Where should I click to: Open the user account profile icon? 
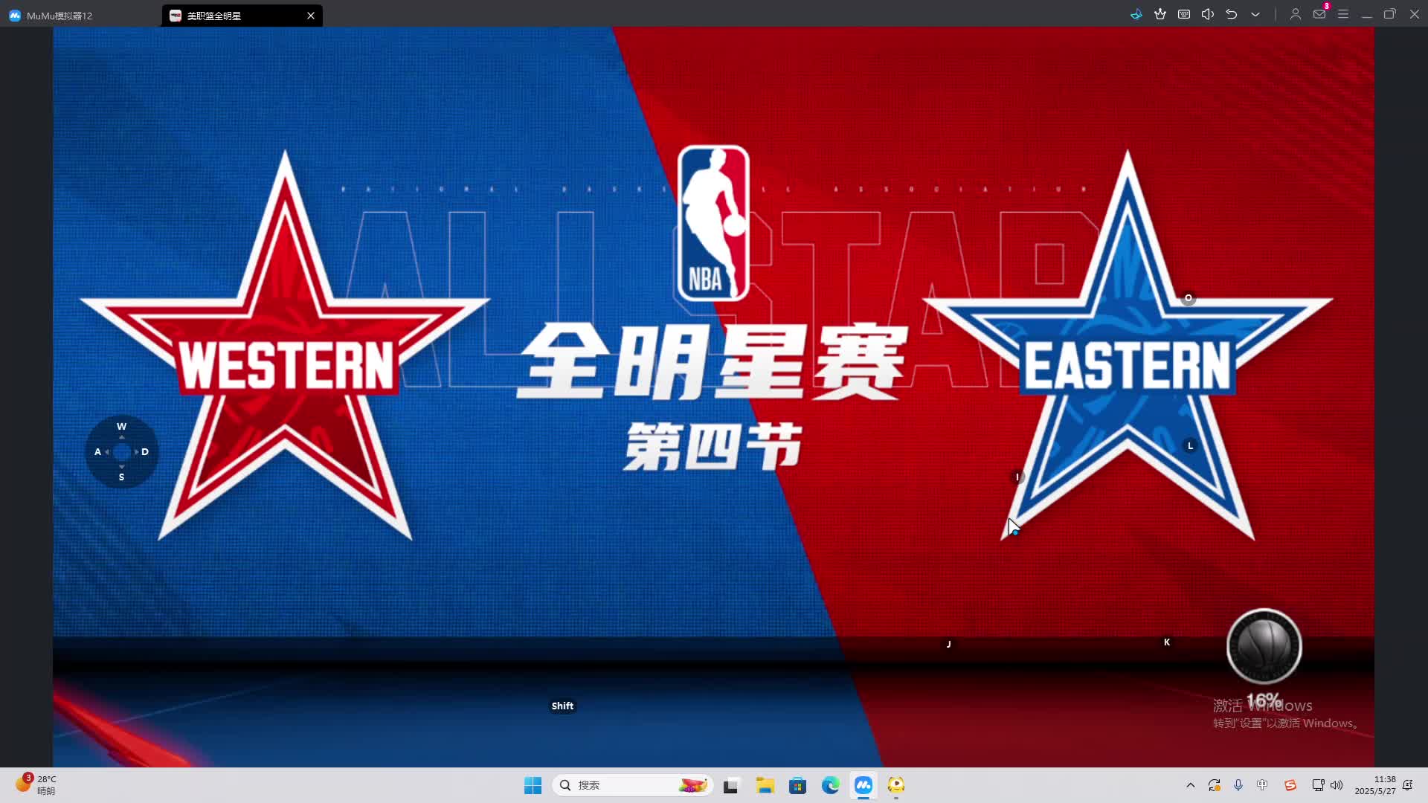pos(1295,14)
